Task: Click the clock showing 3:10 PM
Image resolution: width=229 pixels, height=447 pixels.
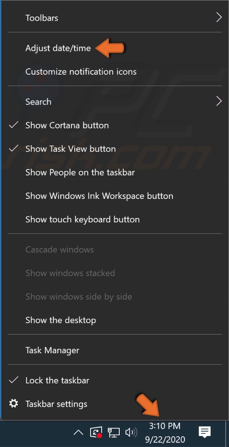Action: click(164, 426)
